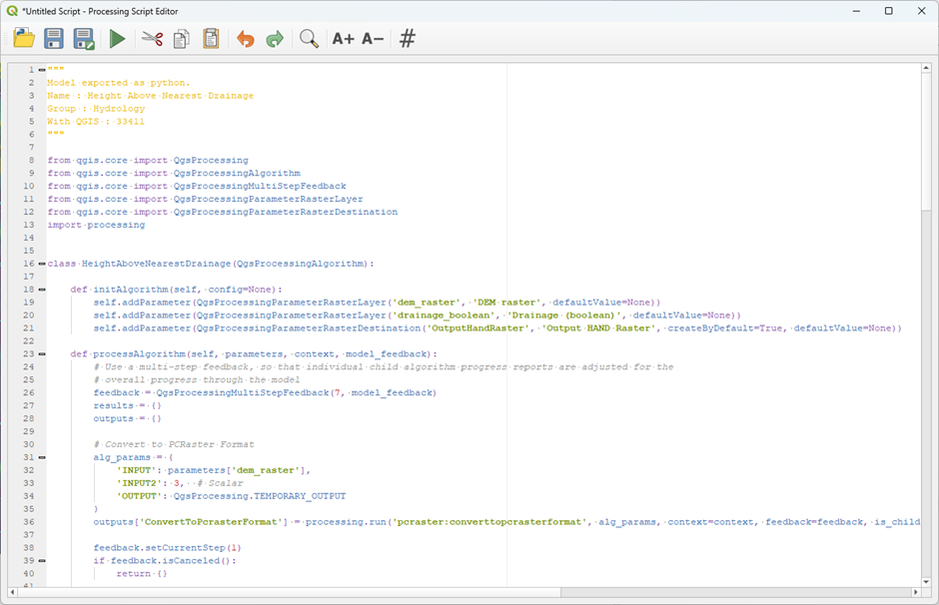The image size is (939, 605).
Task: Collapse the docstring fold at line 1
Action: coord(41,70)
